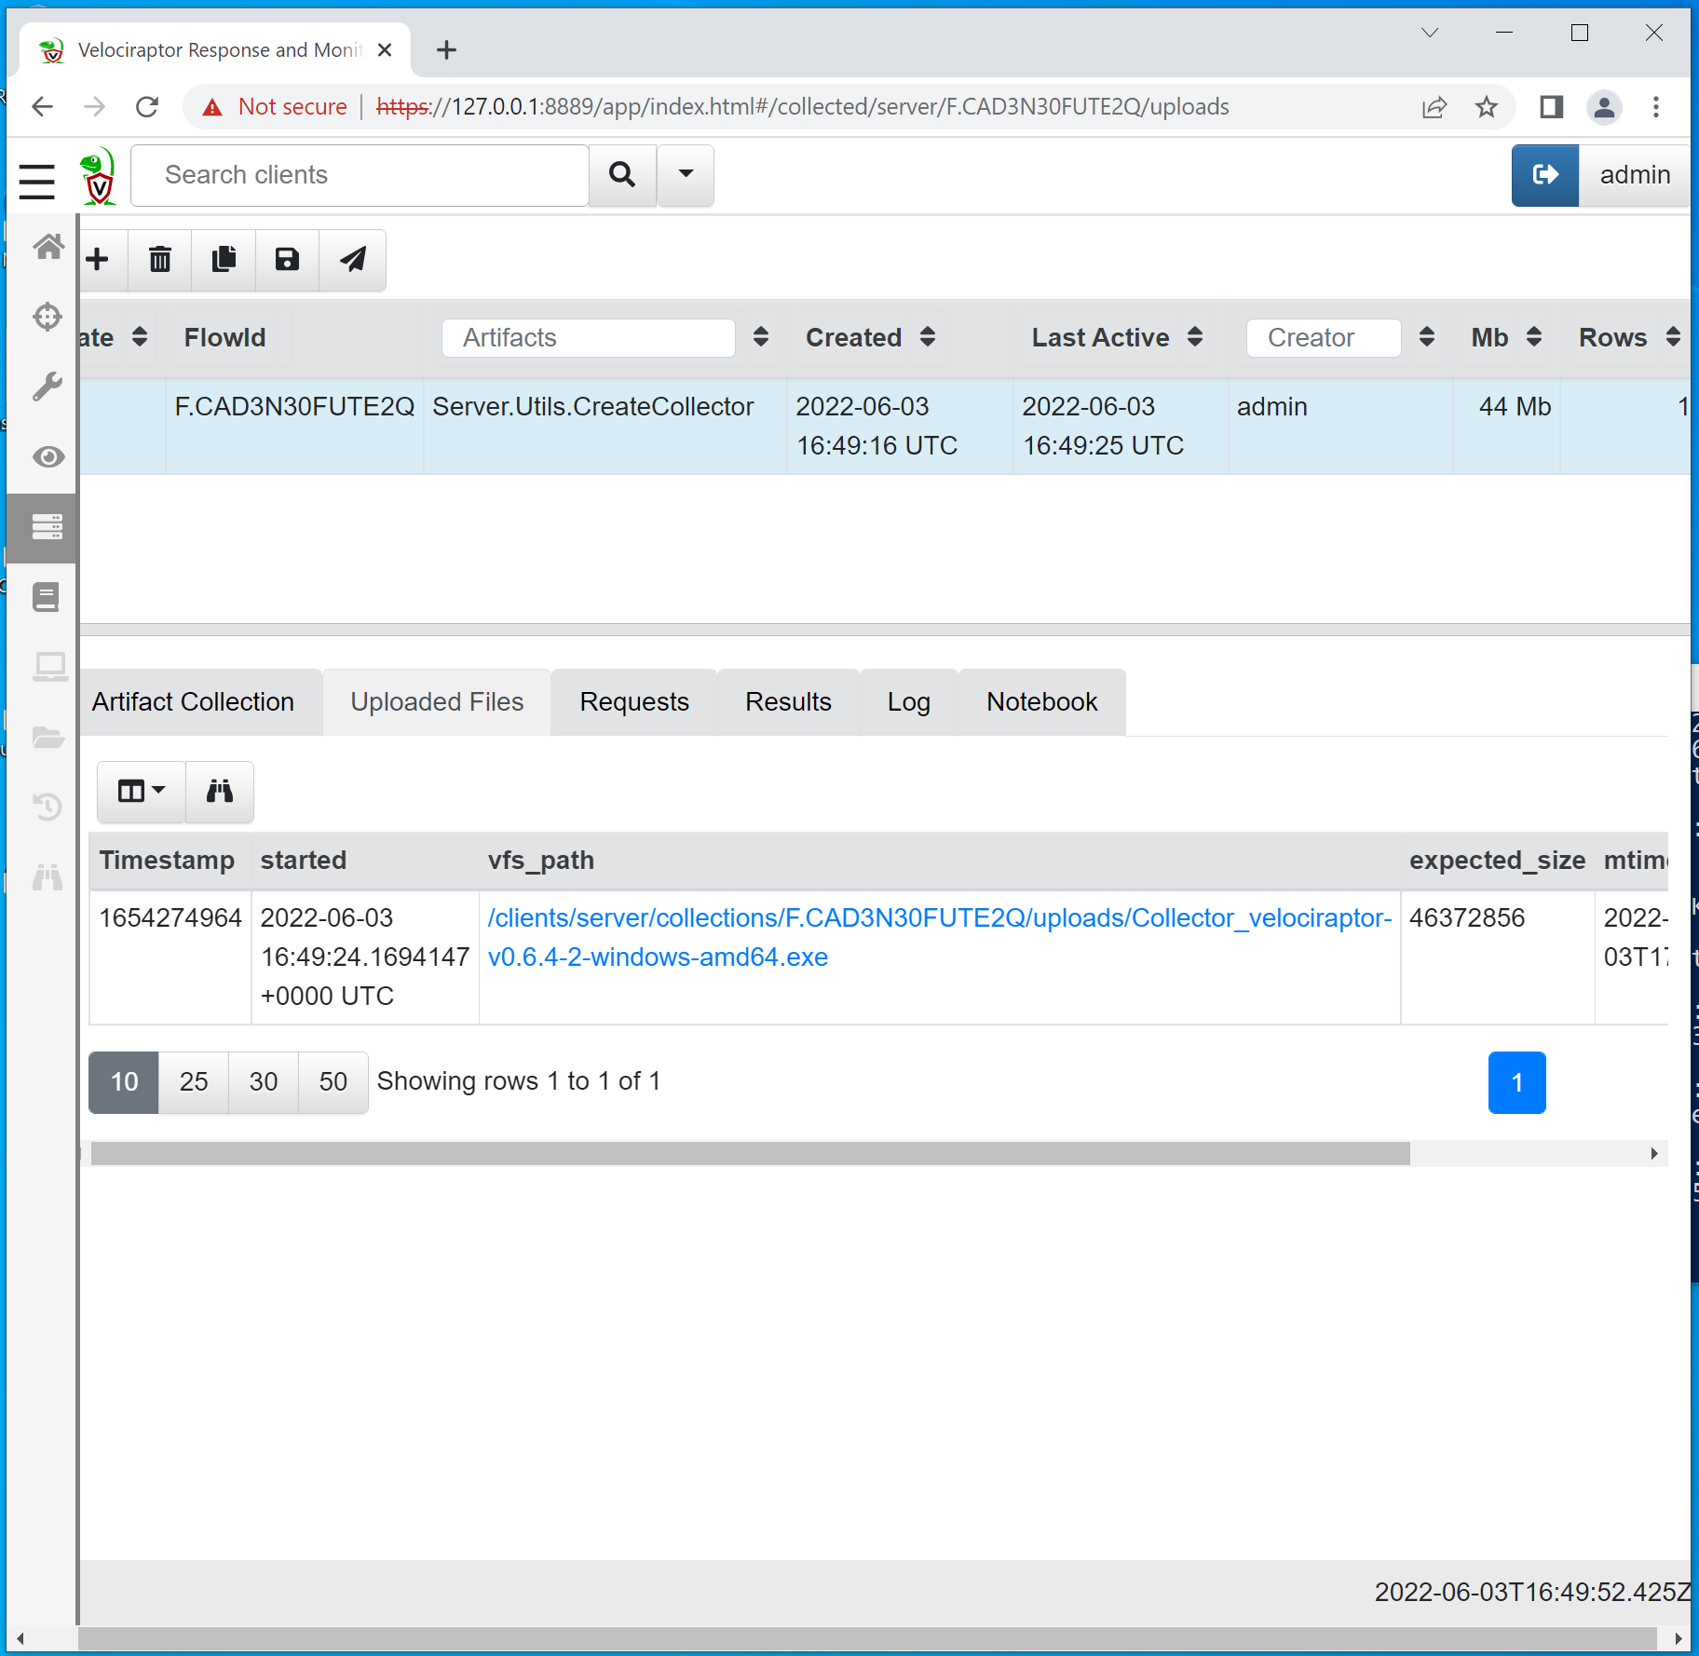Bookmark this page with star icon

(x=1487, y=107)
